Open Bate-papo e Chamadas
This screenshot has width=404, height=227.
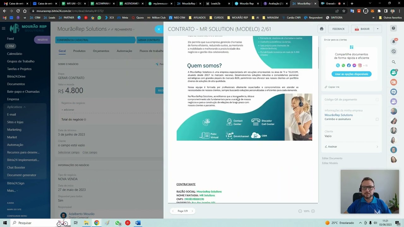[23, 91]
